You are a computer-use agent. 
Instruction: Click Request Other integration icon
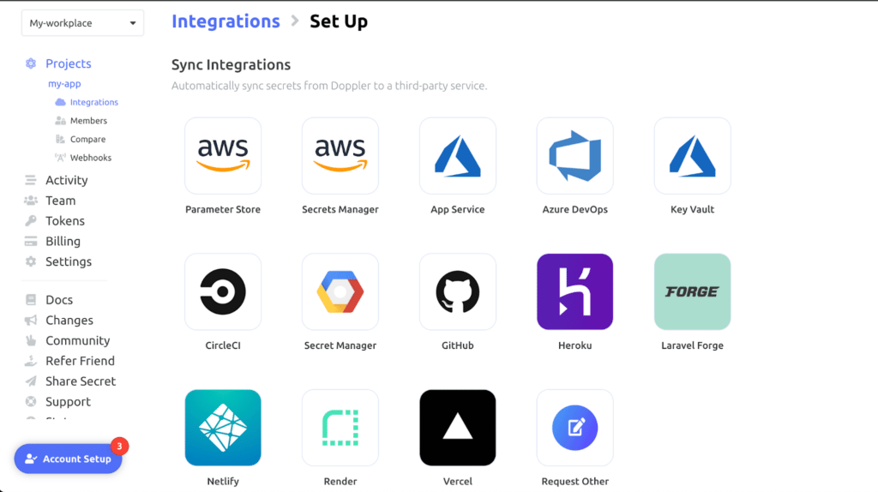574,428
